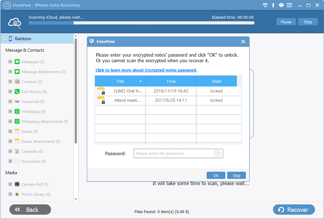
Task: Click Skip in the password dialog
Action: [x=236, y=175]
